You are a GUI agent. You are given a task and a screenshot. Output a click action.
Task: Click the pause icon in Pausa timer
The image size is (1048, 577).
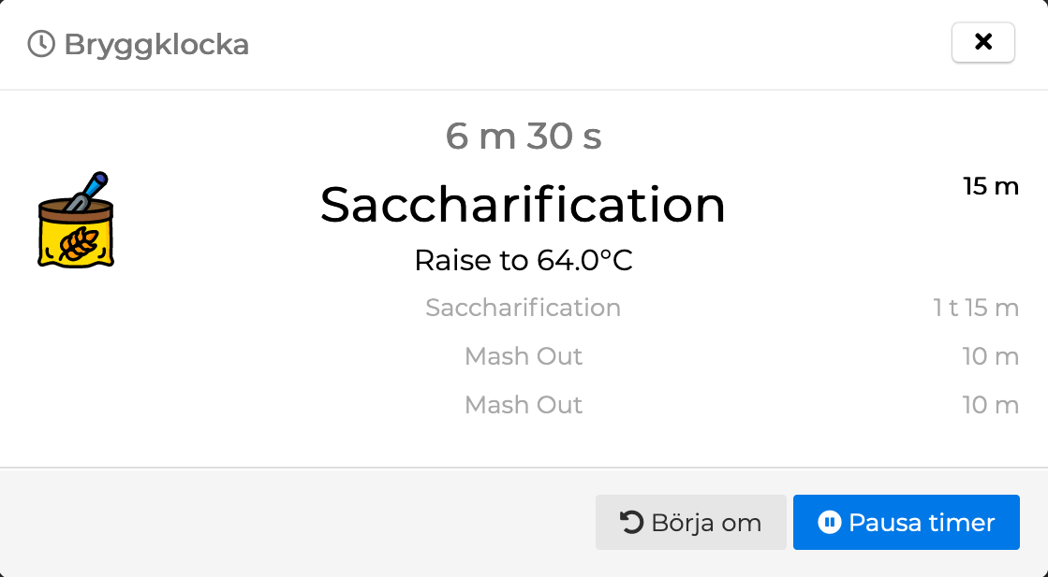tap(829, 522)
